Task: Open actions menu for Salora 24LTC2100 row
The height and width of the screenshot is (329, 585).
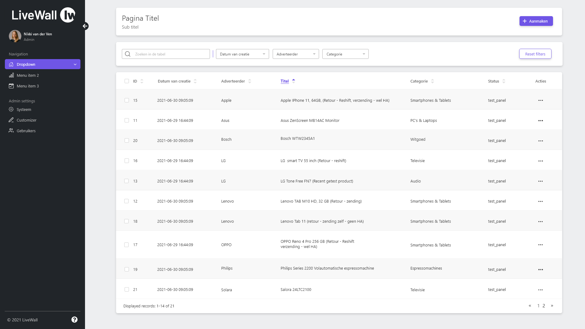Action: click(541, 290)
